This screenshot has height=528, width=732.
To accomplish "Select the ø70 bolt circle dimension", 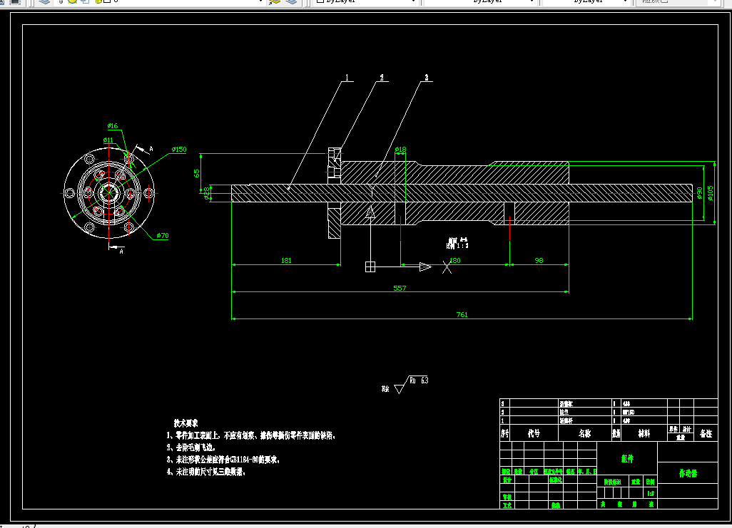I will (163, 236).
